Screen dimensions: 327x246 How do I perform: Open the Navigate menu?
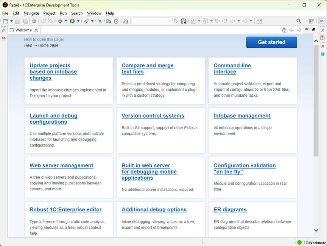coord(31,13)
